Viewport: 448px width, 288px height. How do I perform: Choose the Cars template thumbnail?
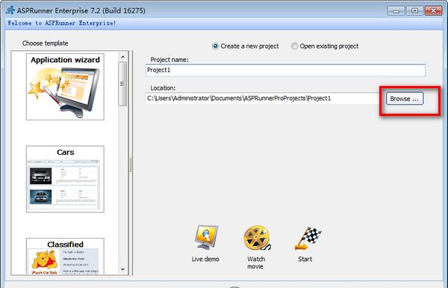click(65, 180)
